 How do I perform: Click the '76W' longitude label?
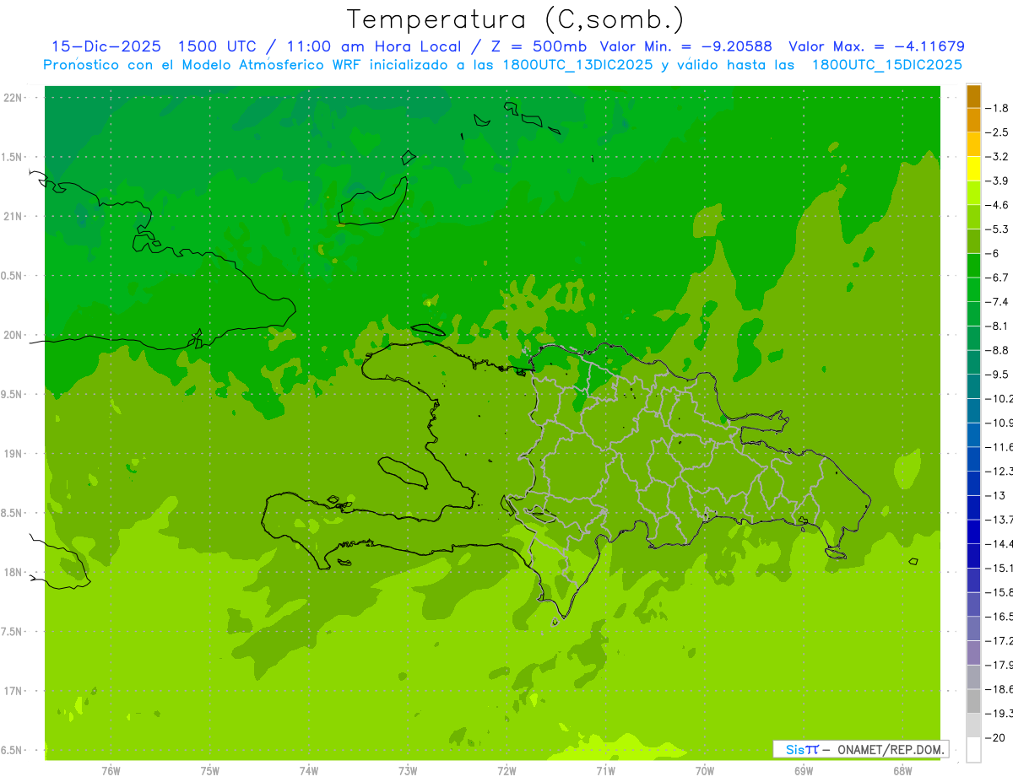(x=111, y=770)
